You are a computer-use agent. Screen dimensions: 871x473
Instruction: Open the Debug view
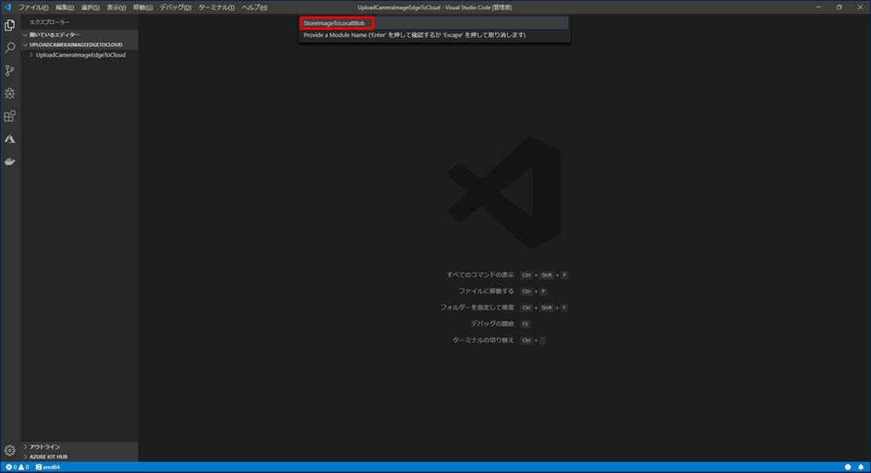click(x=9, y=93)
